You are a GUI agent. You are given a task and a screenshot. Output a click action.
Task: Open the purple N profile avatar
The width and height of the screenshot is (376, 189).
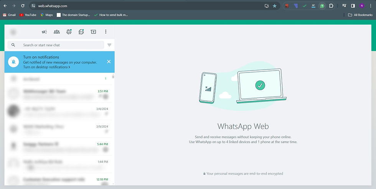[362, 6]
